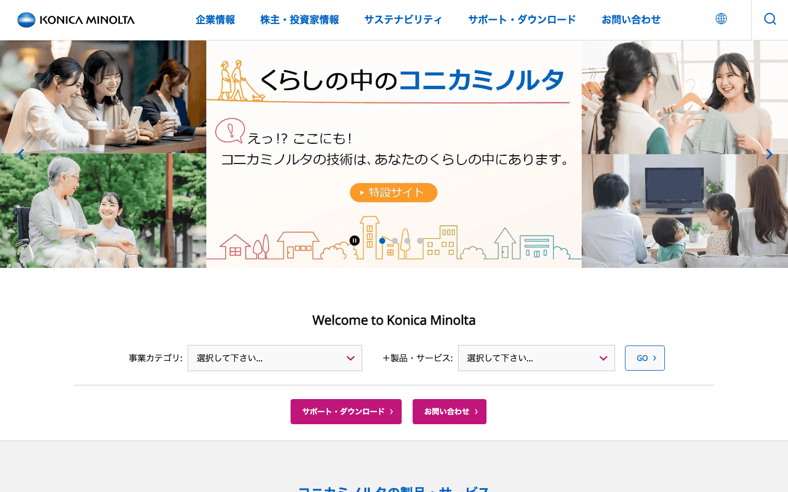Click the 事業カテゴリ: label
Screen dimensions: 788x492
click(x=155, y=358)
